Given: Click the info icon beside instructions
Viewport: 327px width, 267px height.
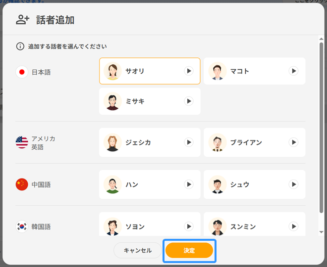Looking at the screenshot, I should [20, 46].
